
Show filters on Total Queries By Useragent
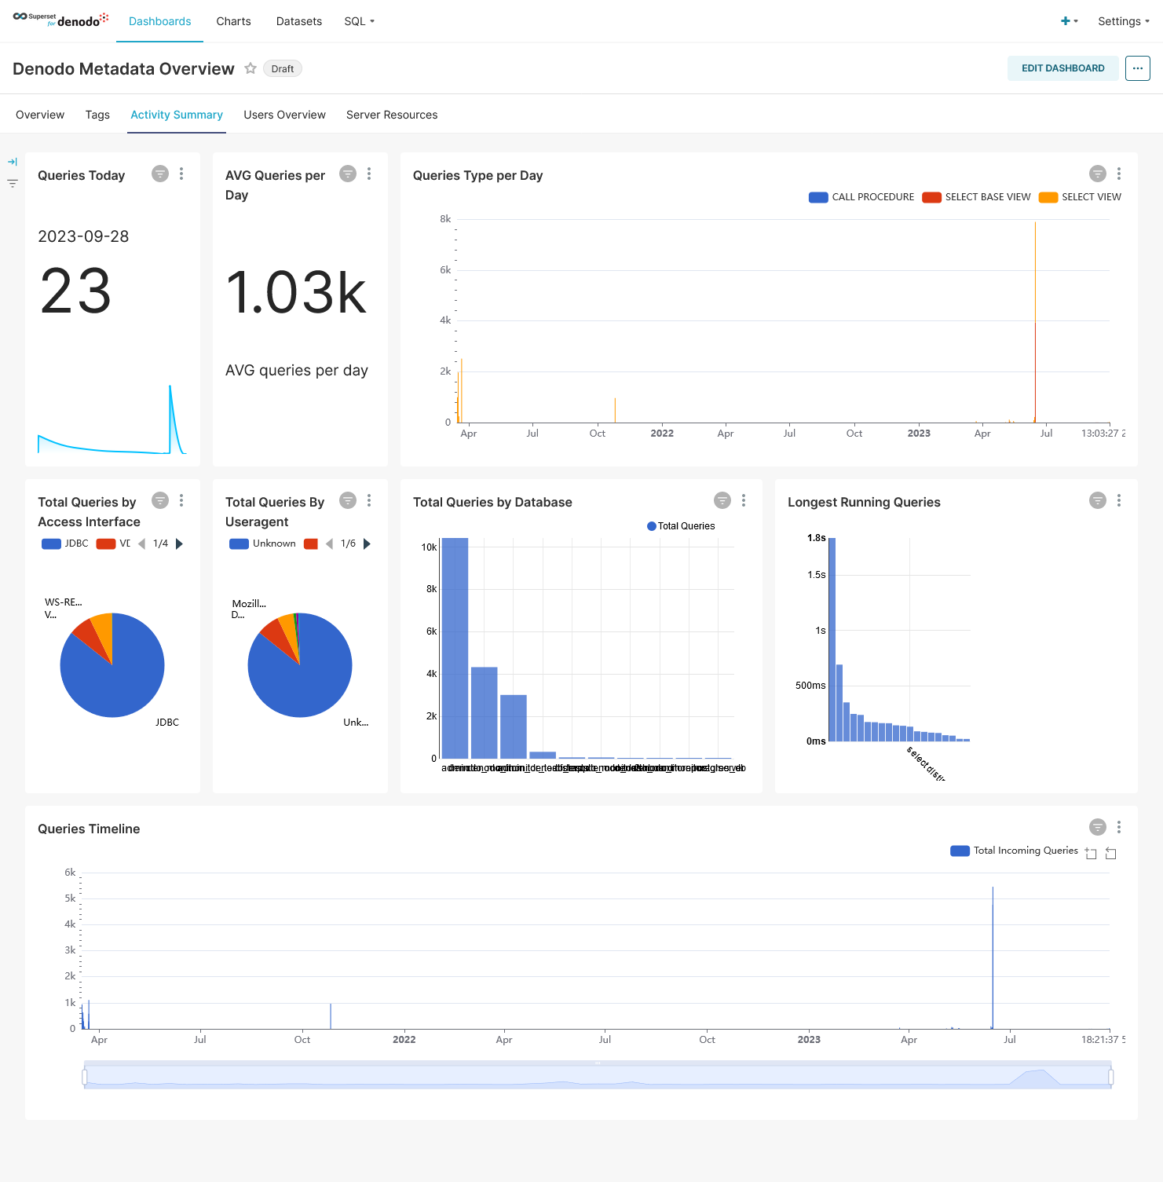pos(348,500)
